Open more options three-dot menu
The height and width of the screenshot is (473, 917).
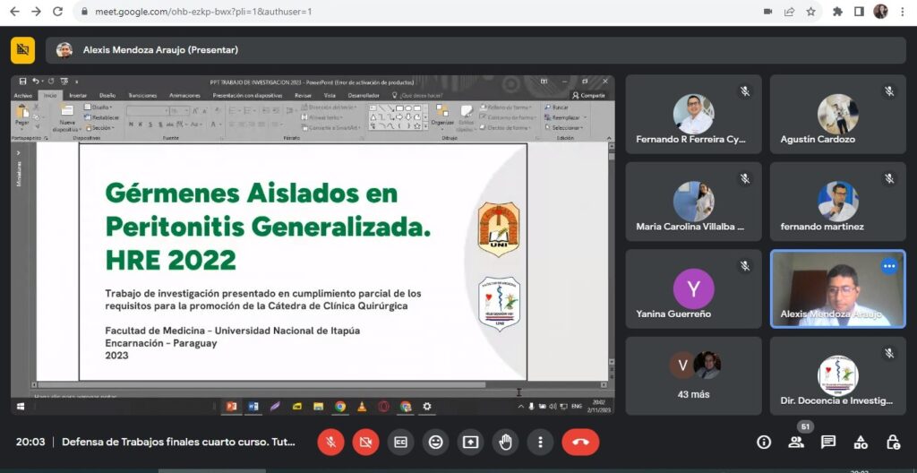point(540,442)
